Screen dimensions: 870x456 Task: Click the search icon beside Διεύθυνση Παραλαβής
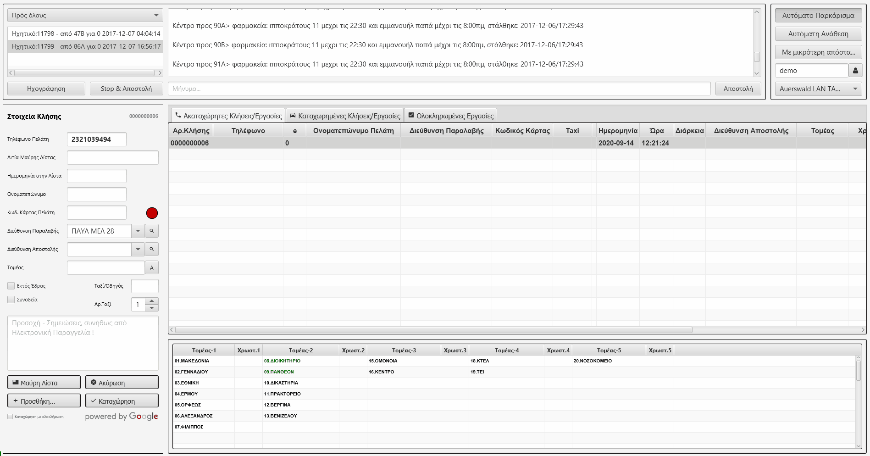point(152,231)
